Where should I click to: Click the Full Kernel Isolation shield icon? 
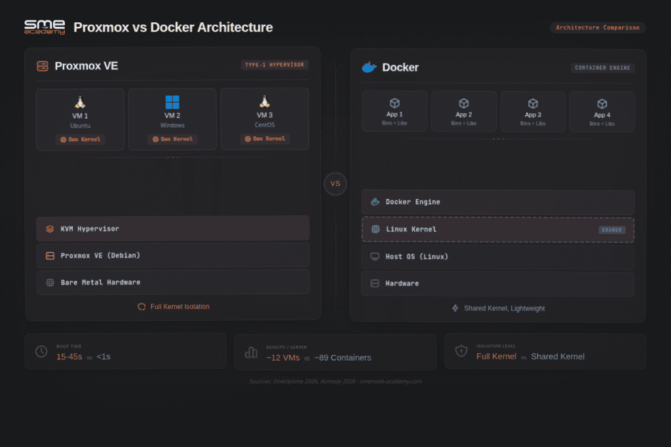coord(142,307)
